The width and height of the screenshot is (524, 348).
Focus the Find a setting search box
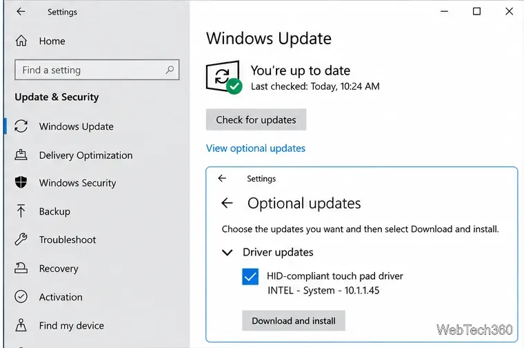click(97, 70)
